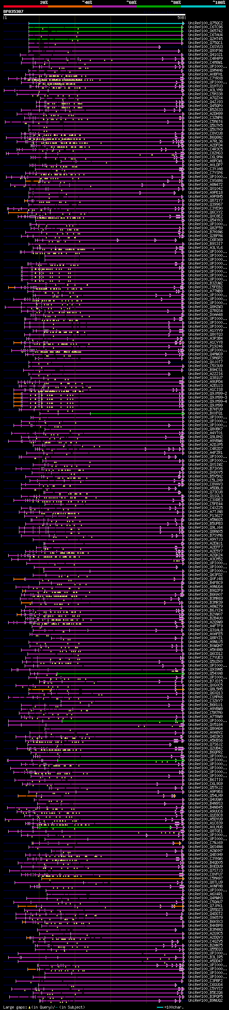
Task: Select the cyan ~100% identity legend segment
Action: pos(203,6)
